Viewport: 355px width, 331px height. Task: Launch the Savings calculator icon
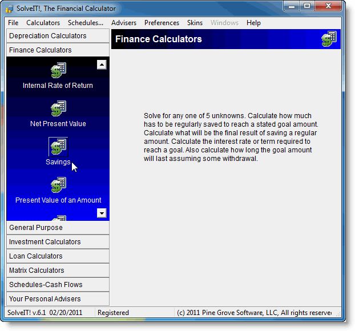click(x=58, y=147)
